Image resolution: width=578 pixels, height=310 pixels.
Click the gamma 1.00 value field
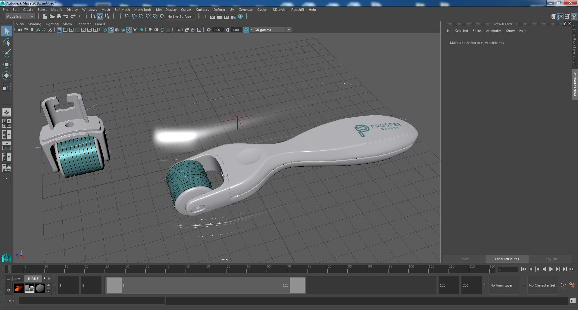[x=237, y=30]
